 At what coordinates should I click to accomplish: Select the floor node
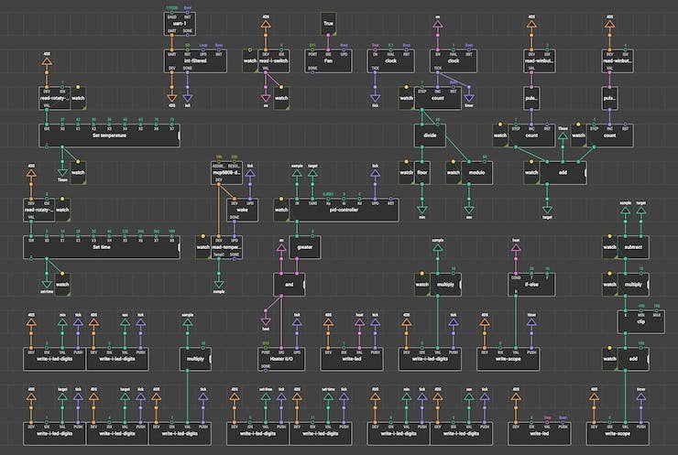422,172
